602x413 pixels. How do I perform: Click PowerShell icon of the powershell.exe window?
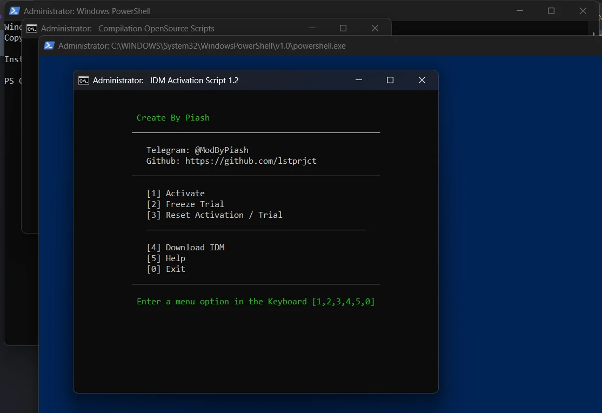[49, 46]
